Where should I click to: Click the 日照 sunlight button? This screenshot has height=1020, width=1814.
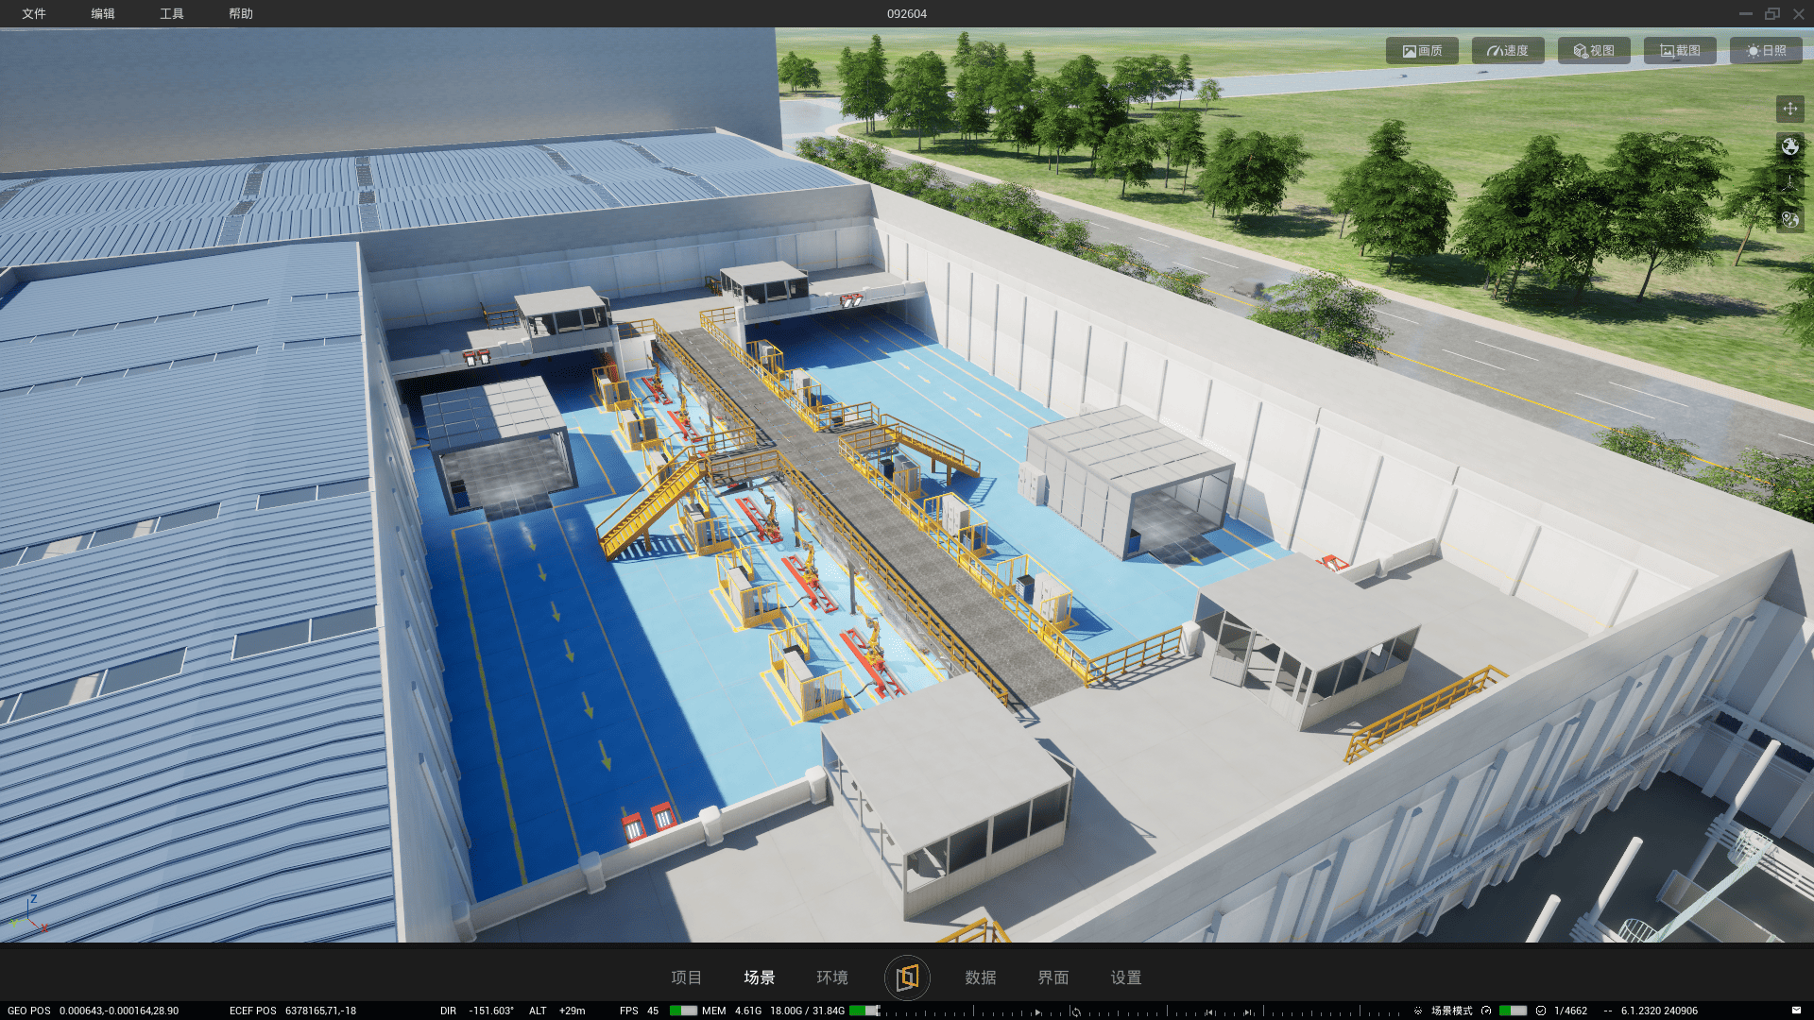[1766, 51]
